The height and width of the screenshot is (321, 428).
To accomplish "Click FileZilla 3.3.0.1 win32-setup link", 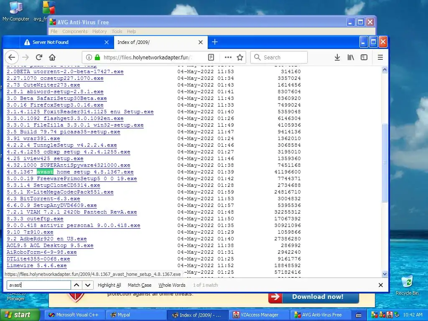I will pyautogui.click(x=75, y=125).
